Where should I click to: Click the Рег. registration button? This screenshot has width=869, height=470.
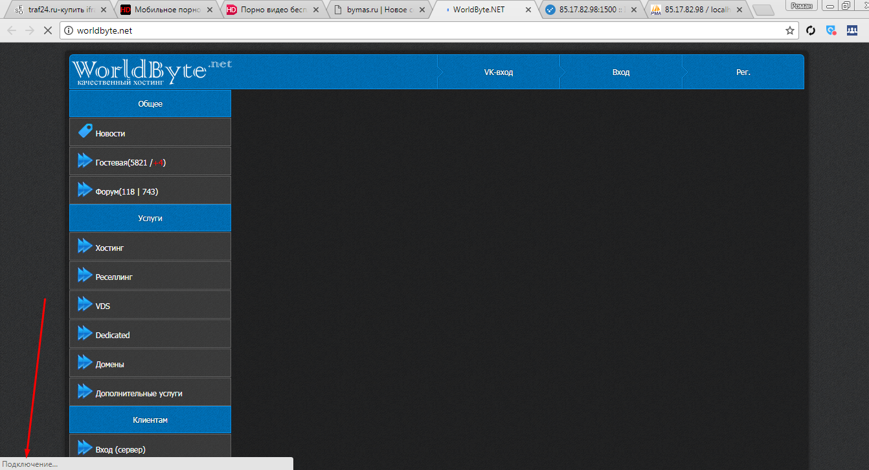(x=743, y=72)
